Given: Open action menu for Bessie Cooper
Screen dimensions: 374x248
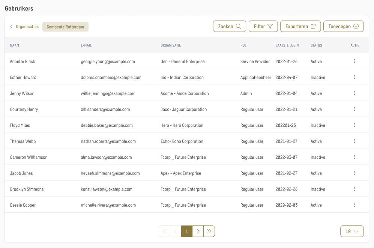Looking at the screenshot, I should [354, 205].
